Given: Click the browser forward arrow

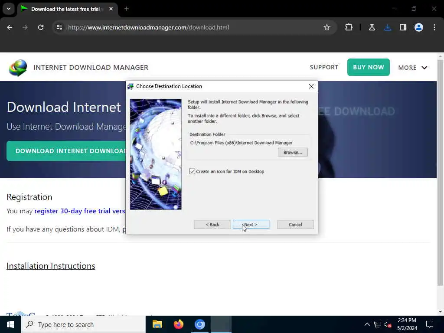Looking at the screenshot, I should [x=25, y=27].
